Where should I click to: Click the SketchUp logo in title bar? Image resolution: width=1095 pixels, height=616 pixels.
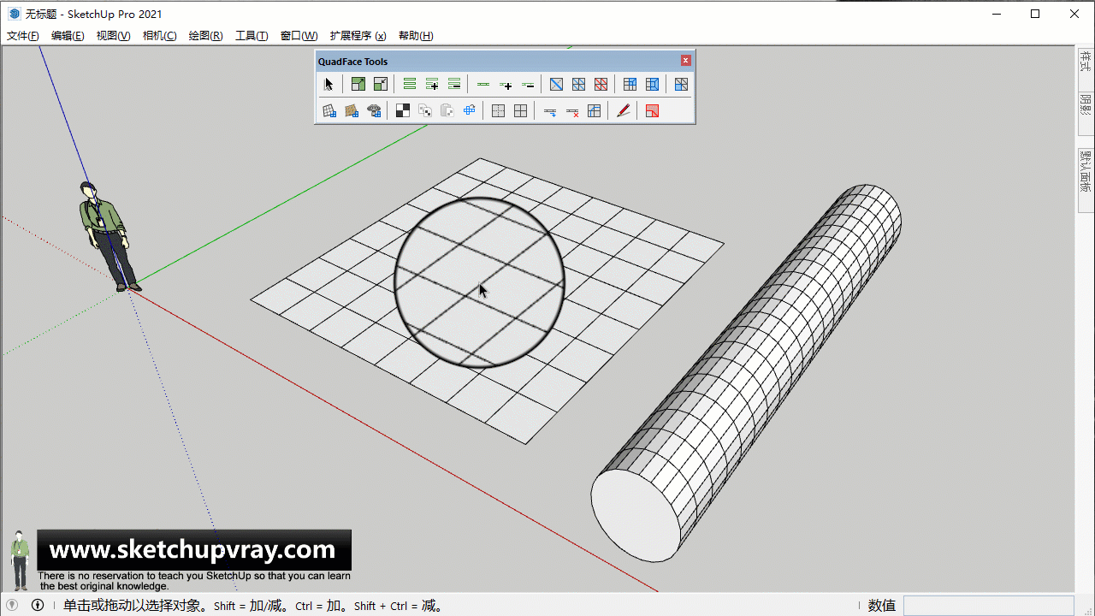[14, 14]
